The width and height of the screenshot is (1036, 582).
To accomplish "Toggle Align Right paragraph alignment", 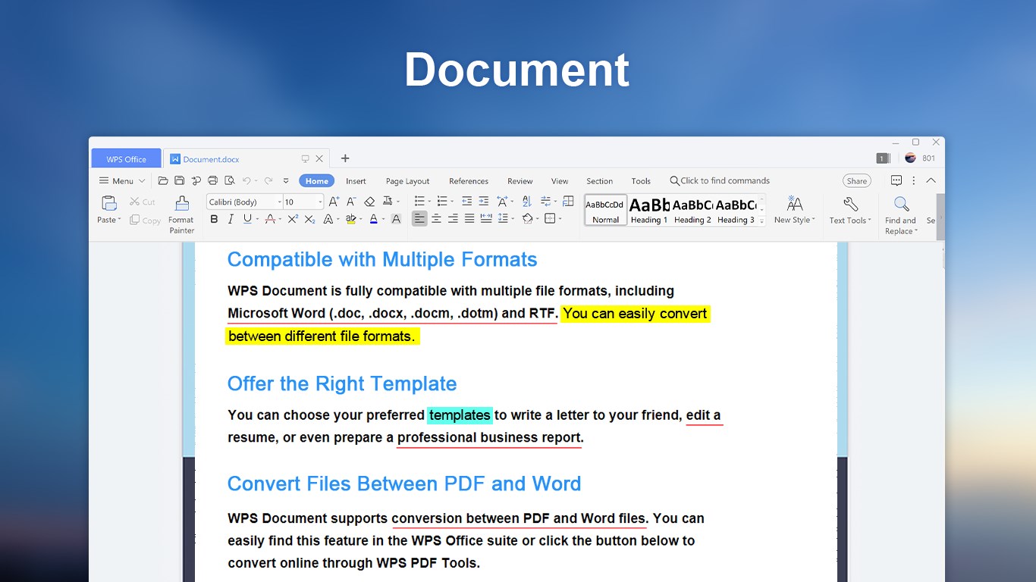I will [453, 218].
